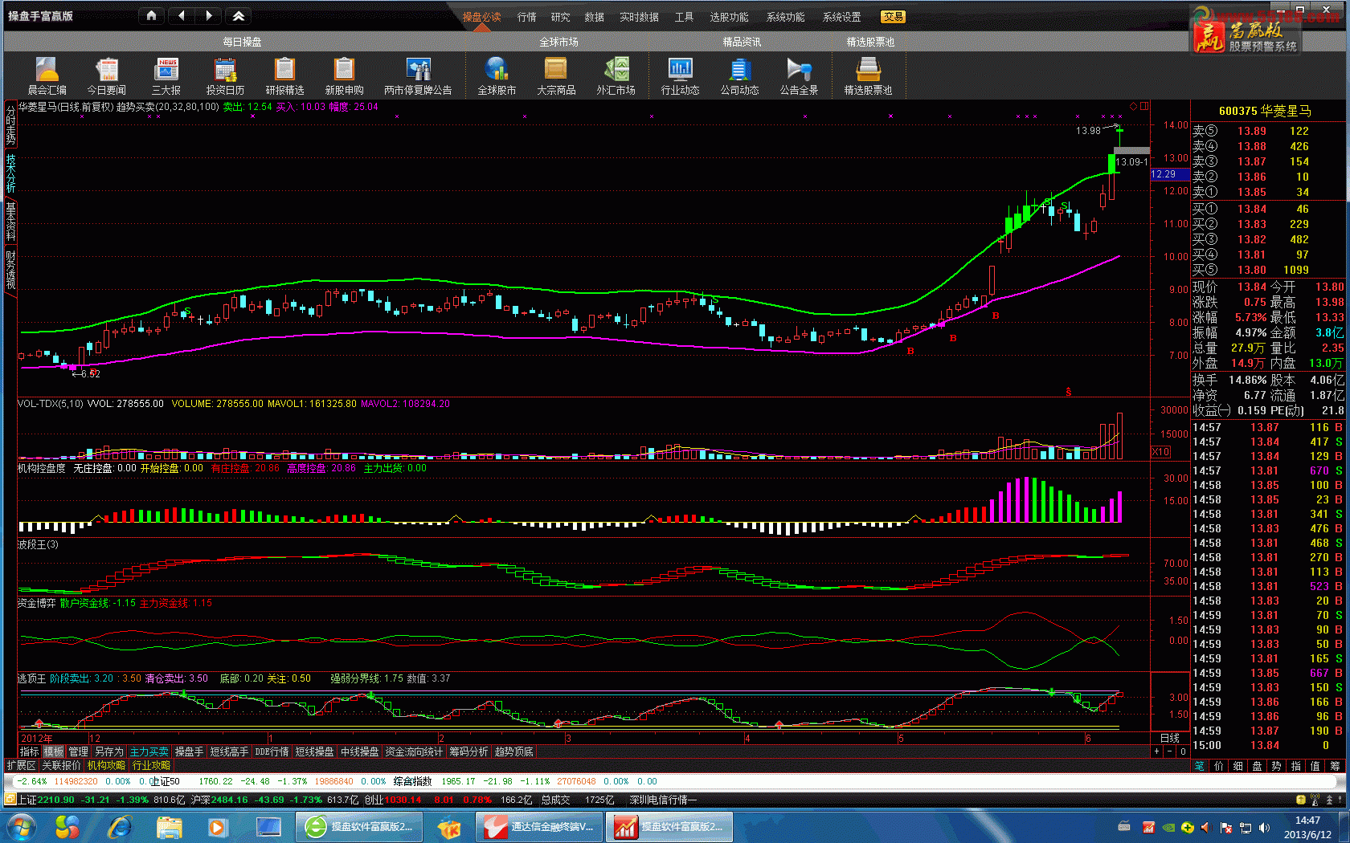
Task: Select the 短线高手 indicator tab
Action: click(x=229, y=751)
